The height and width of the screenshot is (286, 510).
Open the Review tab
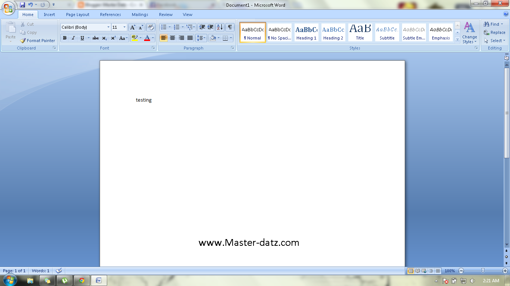click(x=166, y=15)
